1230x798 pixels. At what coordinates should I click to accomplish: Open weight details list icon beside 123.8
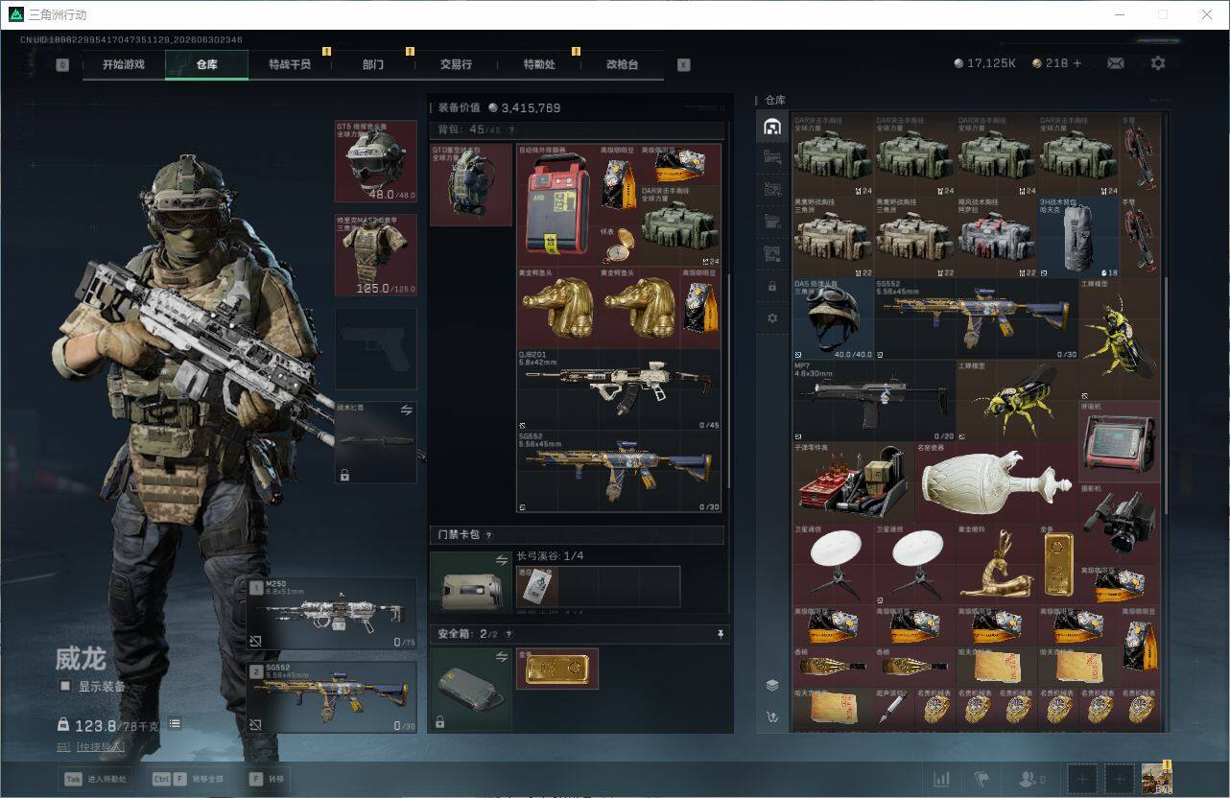click(x=175, y=723)
